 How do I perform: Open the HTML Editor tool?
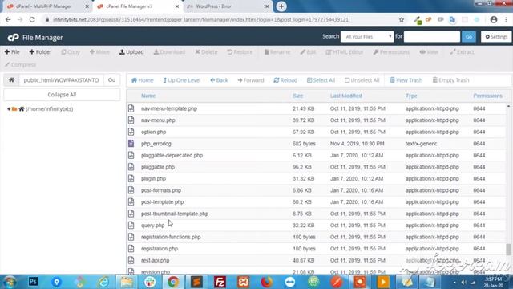click(345, 51)
